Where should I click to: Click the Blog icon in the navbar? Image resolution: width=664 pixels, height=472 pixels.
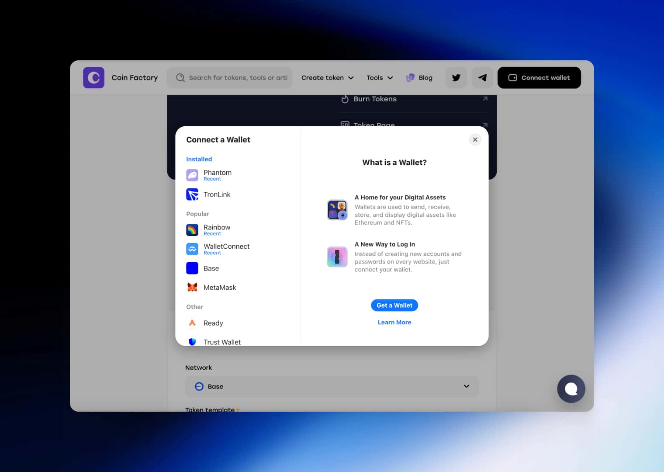click(x=410, y=78)
